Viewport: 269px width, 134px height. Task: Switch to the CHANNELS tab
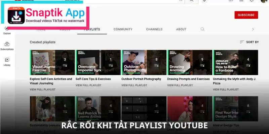click(154, 29)
